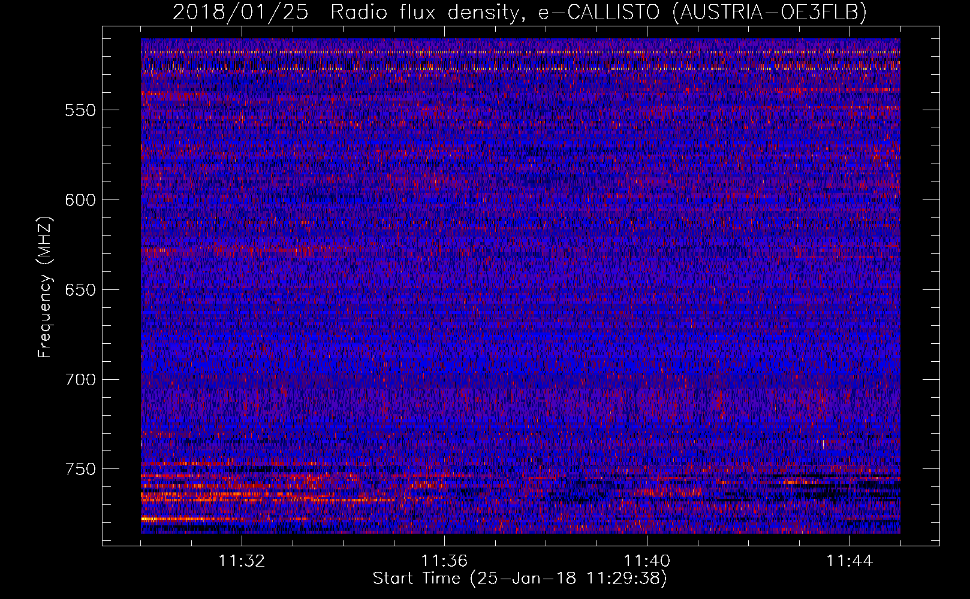Click the date '2018/01/25' in title
Image resolution: width=970 pixels, height=599 pixels.
[240, 13]
